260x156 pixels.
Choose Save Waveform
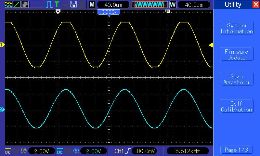tap(237, 79)
